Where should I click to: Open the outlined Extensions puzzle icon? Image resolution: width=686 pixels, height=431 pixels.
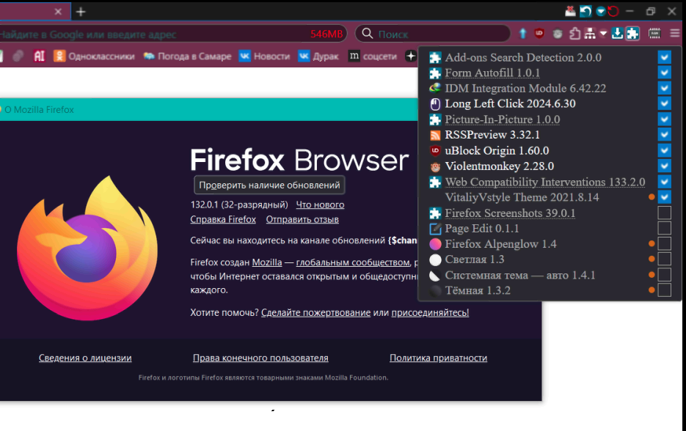[575, 33]
